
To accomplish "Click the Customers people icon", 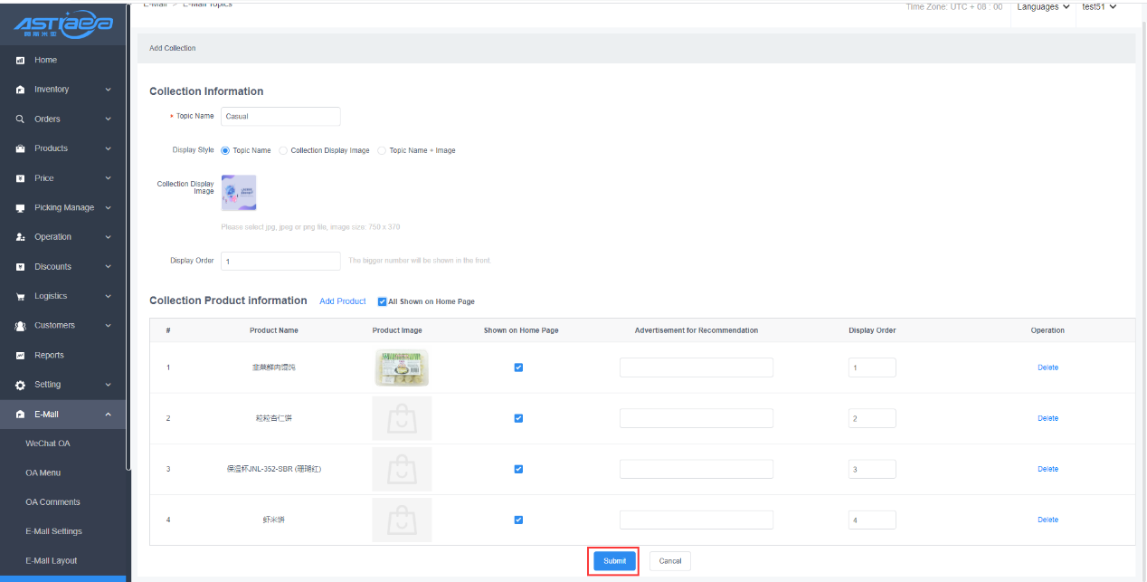I will coord(20,326).
